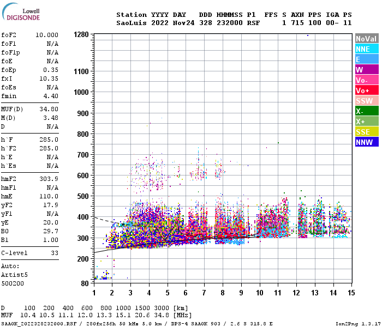
Task: Click the h`F2 value 285.0
Action: [x=49, y=148]
